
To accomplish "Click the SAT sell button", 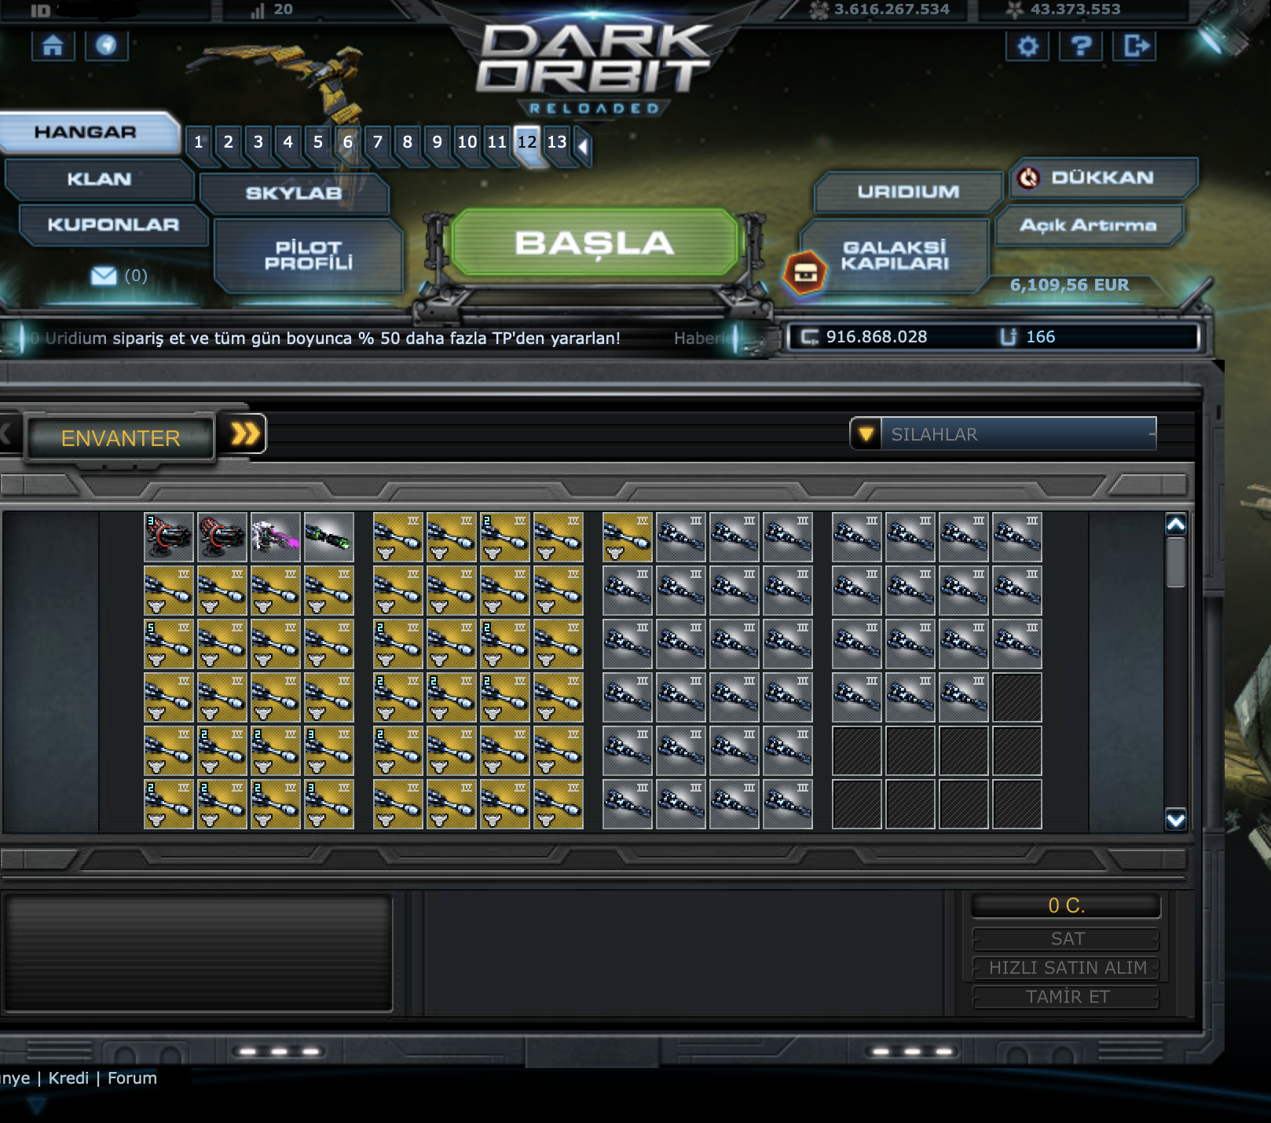I will click(x=1067, y=939).
